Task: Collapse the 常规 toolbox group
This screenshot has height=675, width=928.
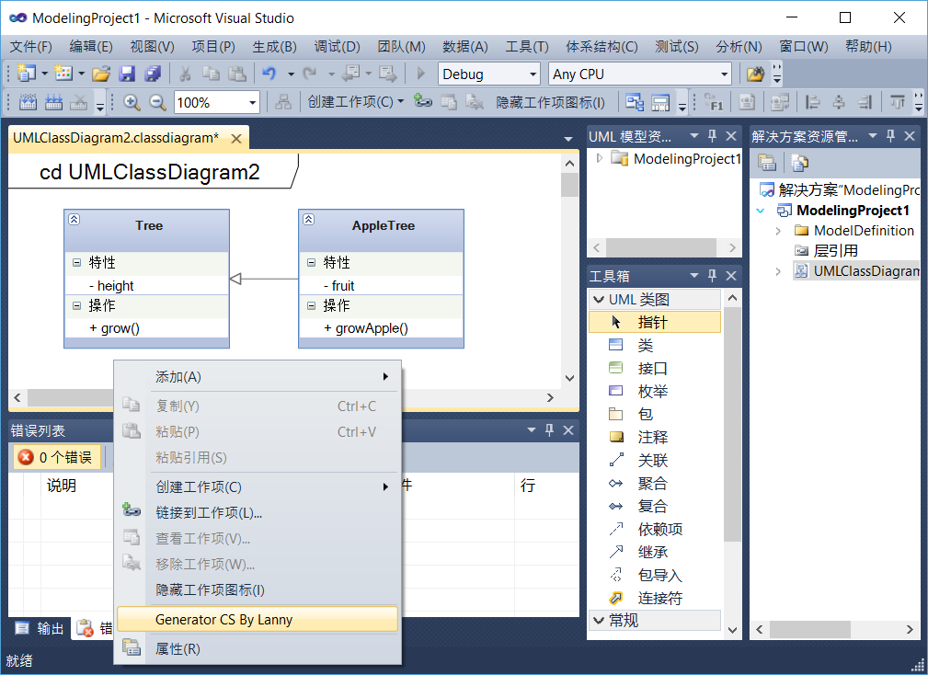Action: coord(599,620)
